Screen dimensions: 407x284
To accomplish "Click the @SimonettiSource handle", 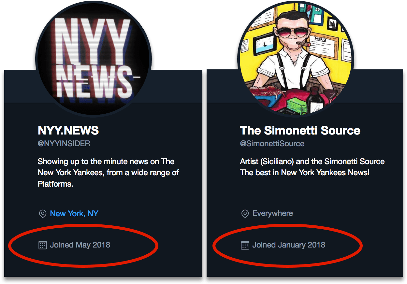I will [x=272, y=144].
